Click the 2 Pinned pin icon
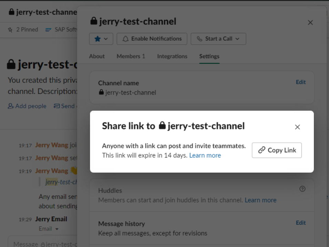The height and width of the screenshot is (247, 329). pos(10,30)
